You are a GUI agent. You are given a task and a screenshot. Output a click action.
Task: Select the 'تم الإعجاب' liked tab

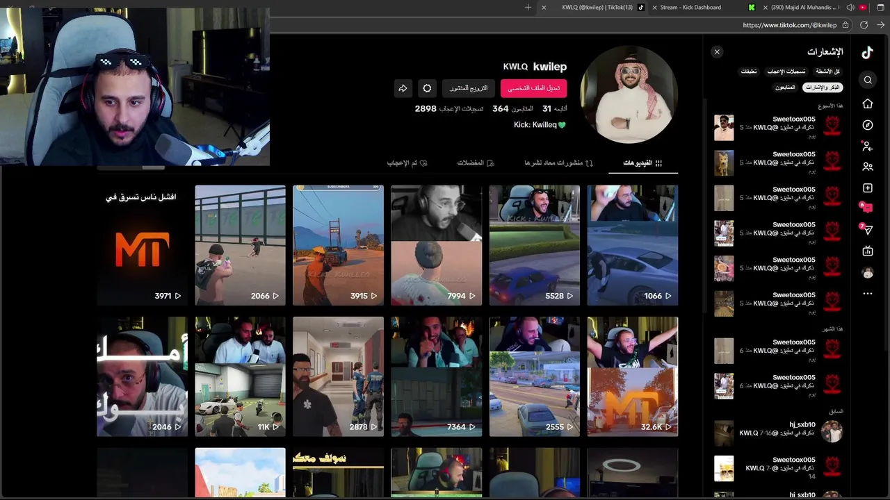[x=407, y=162]
